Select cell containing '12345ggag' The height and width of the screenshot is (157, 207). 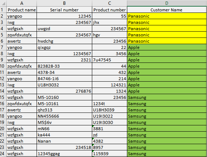[x=64, y=154]
